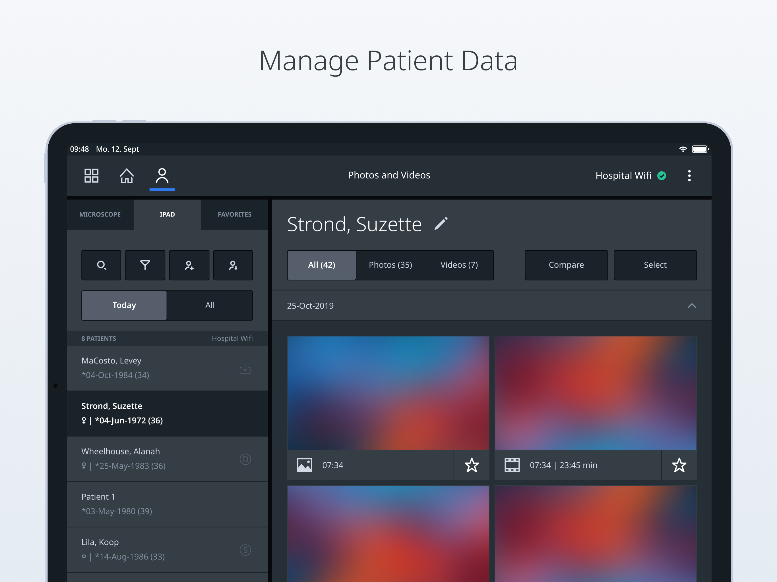The width and height of the screenshot is (777, 582).
Task: Open the red video thumbnail 23:45 min
Action: 596,393
